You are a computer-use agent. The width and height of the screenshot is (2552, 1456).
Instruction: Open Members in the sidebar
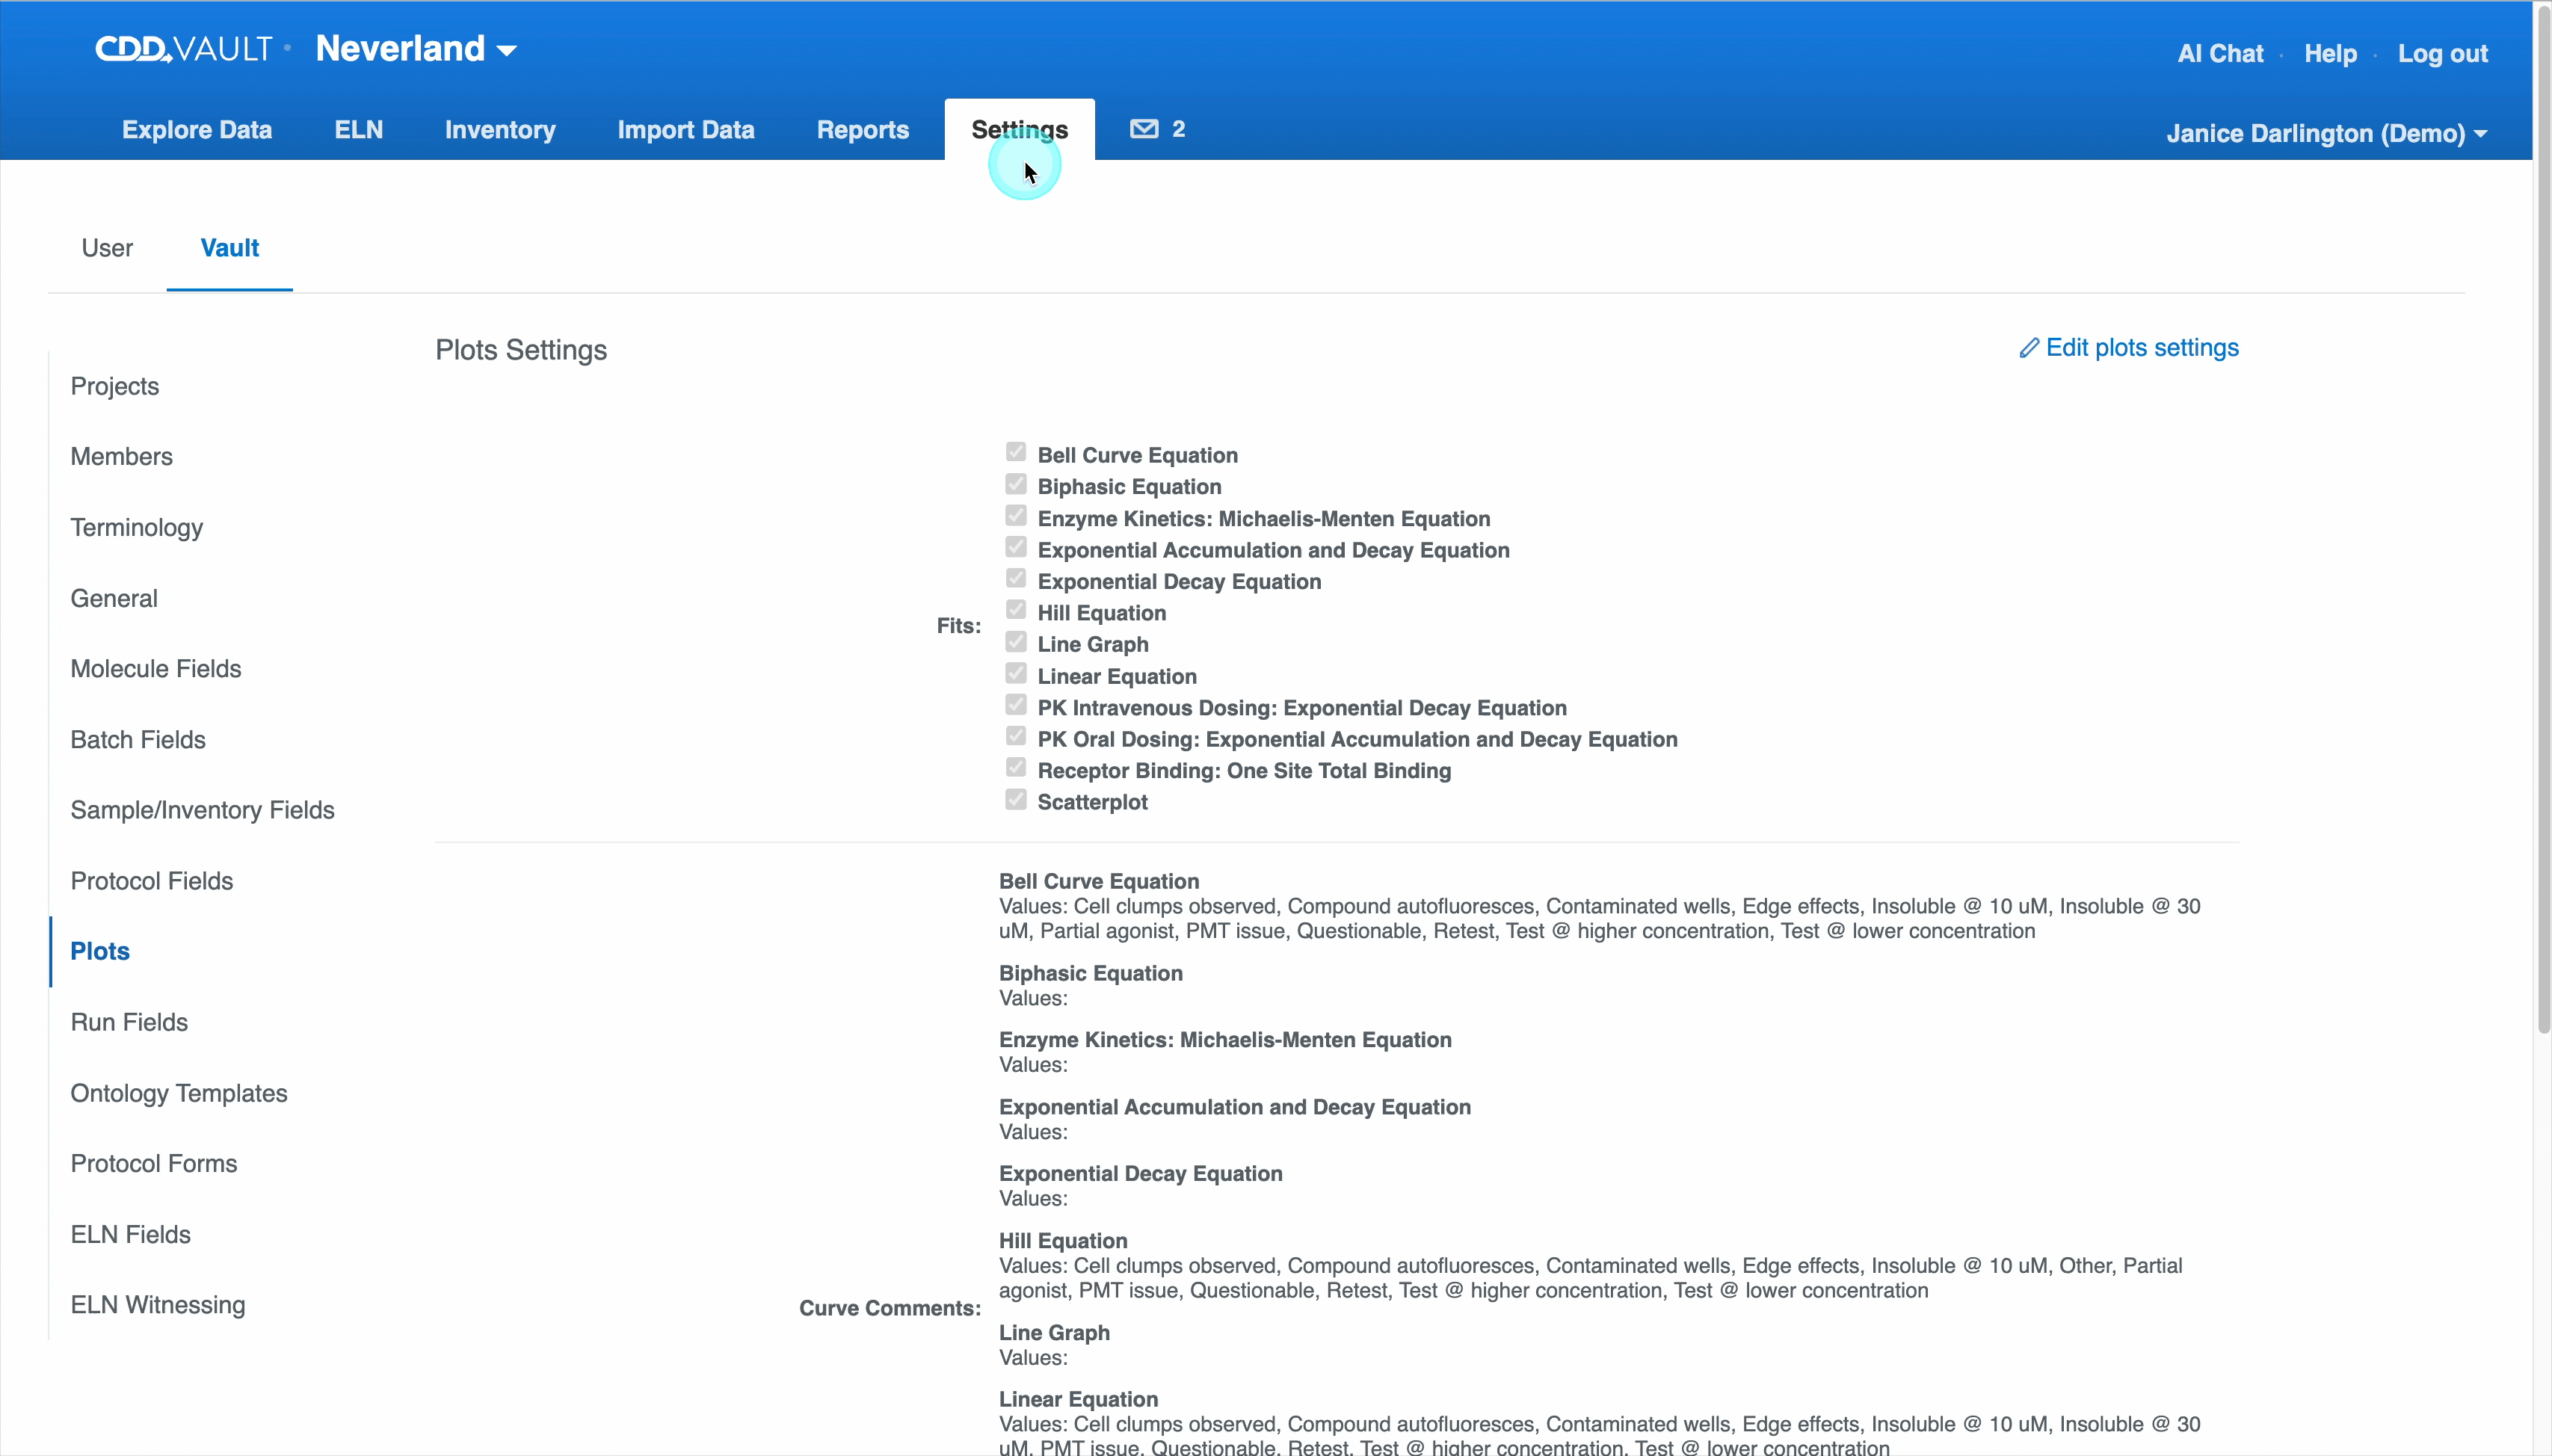coord(121,457)
